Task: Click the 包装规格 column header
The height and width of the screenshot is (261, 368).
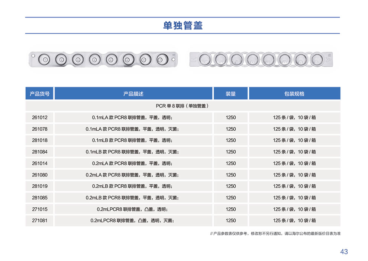Action: tap(294, 94)
